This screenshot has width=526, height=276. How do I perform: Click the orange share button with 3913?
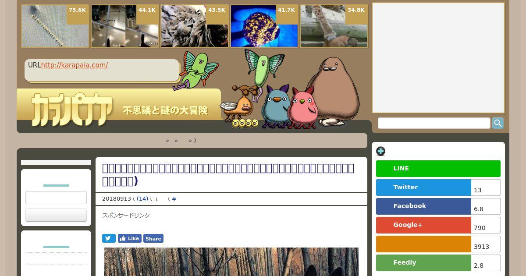(x=423, y=244)
